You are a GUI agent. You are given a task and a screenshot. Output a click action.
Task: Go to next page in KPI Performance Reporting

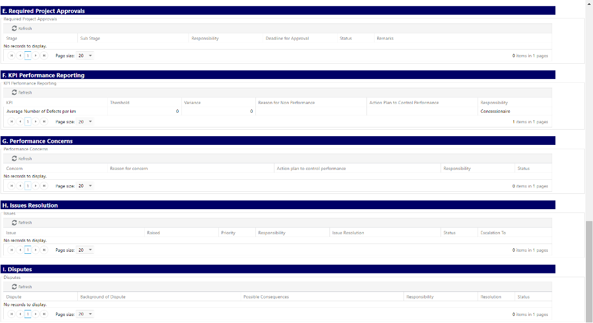point(35,121)
